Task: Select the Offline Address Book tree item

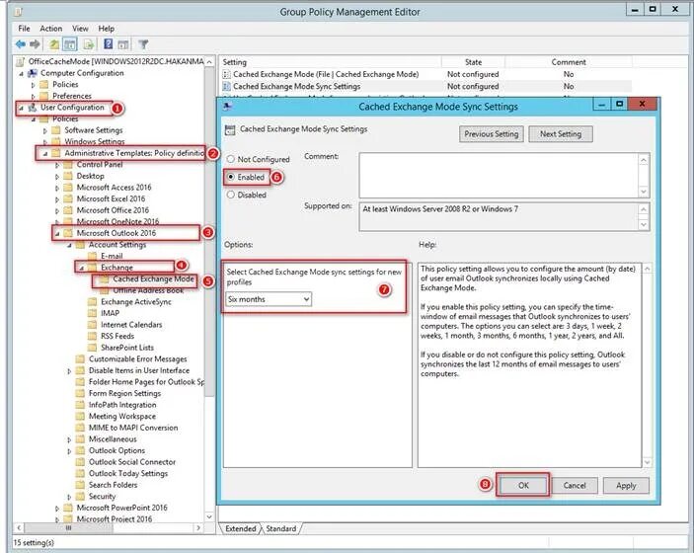Action: click(x=148, y=290)
